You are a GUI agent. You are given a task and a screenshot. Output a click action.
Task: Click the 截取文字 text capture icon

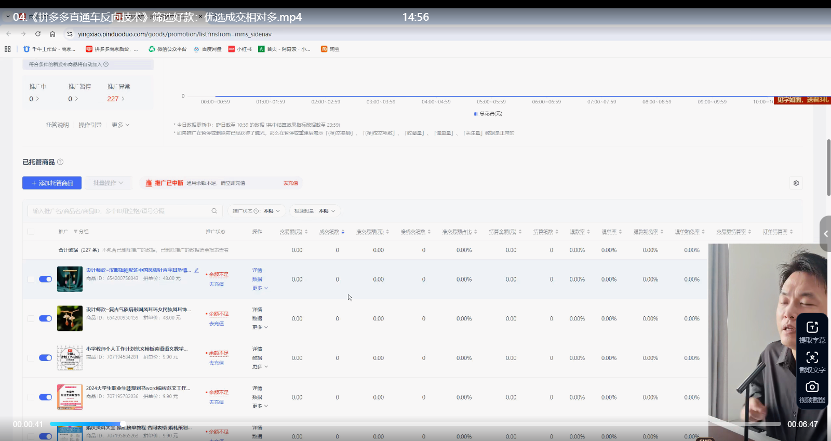[x=812, y=357]
